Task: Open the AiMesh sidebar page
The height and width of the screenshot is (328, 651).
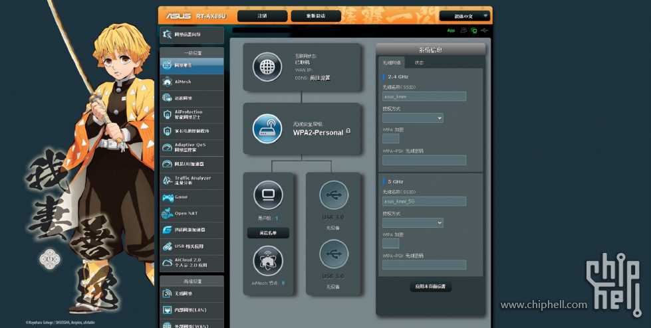Action: tap(192, 82)
